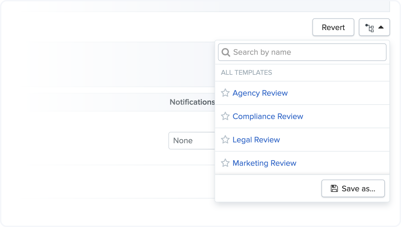The width and height of the screenshot is (401, 227).
Task: Open the None notifications dropdown
Action: (191, 141)
